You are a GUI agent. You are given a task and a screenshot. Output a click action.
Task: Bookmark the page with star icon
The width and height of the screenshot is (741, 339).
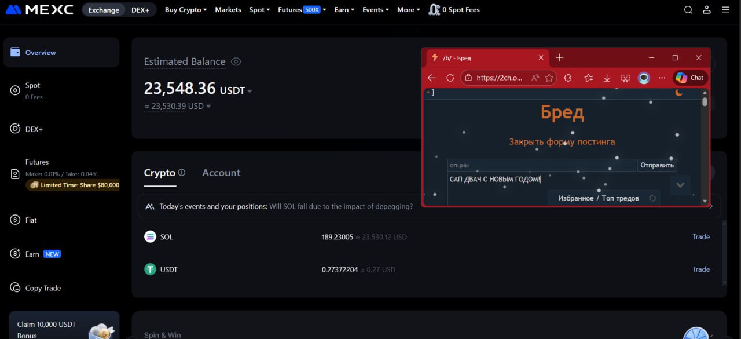coord(549,78)
